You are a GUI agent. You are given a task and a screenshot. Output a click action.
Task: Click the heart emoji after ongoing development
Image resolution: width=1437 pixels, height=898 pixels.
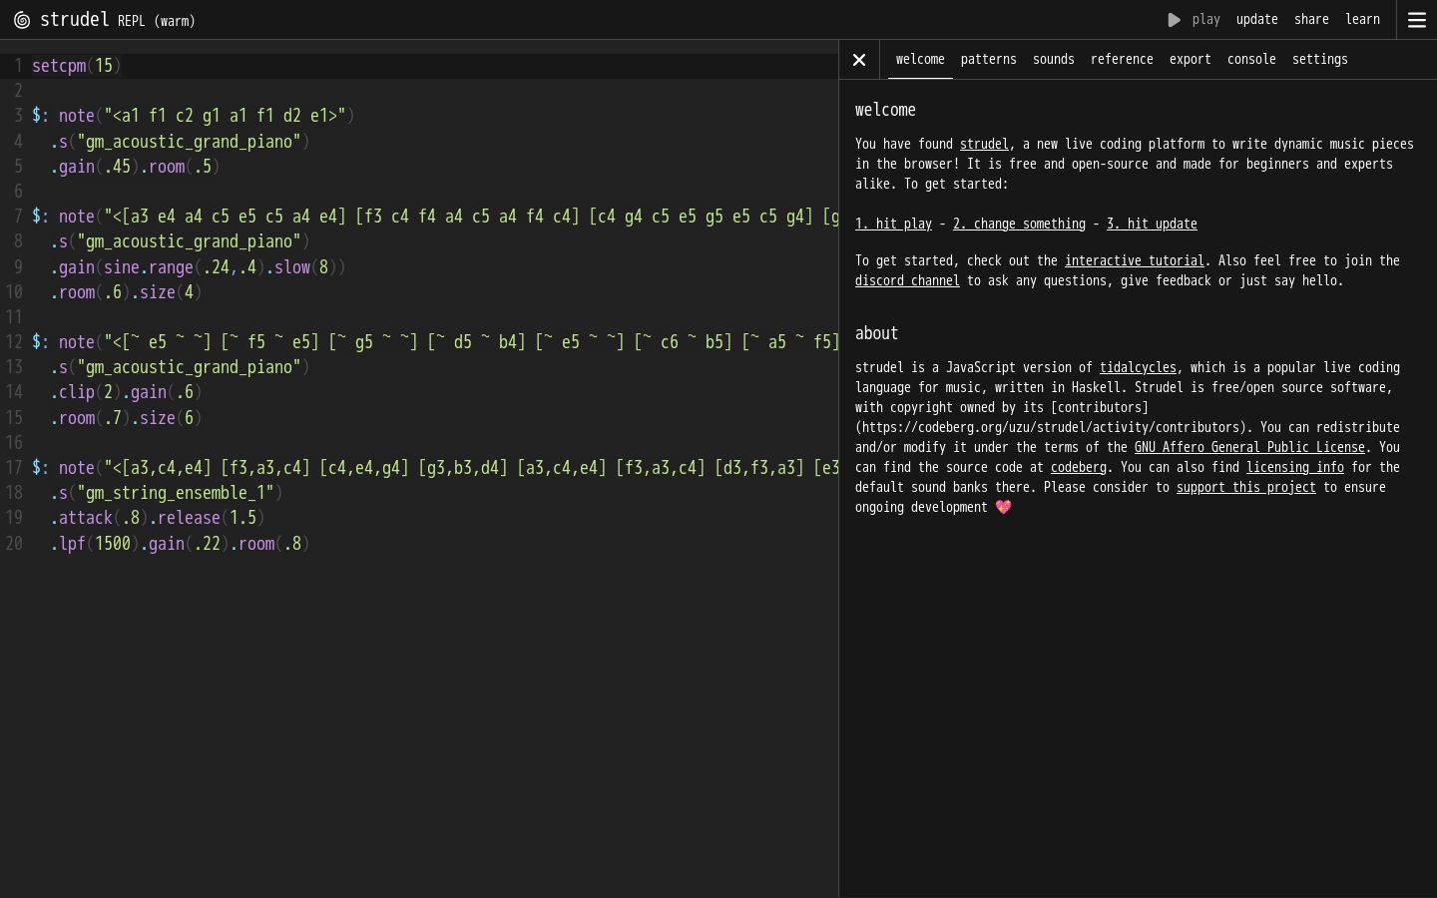click(x=1003, y=507)
